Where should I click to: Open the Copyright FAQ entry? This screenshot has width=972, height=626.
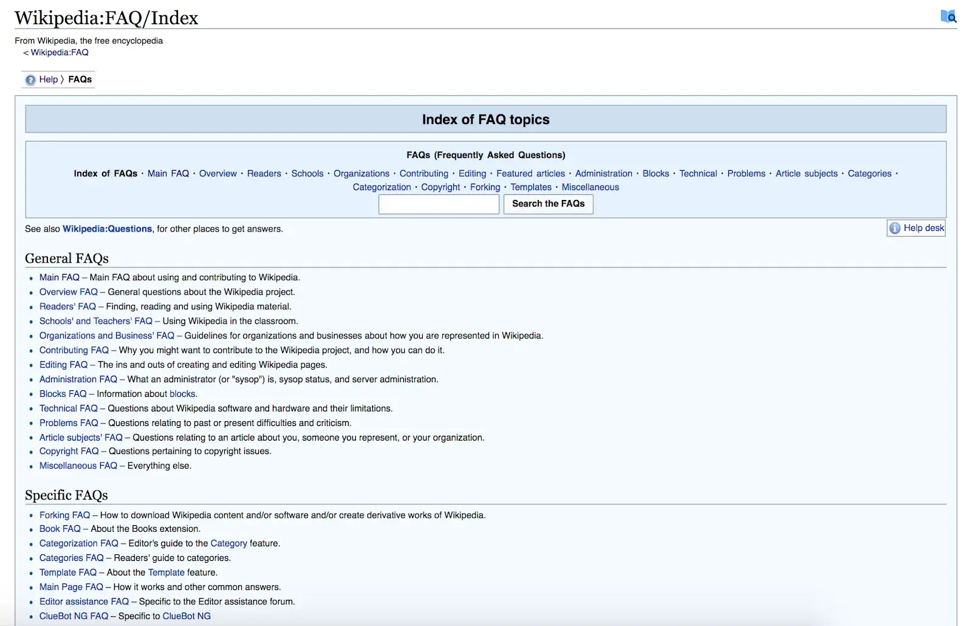(x=69, y=451)
